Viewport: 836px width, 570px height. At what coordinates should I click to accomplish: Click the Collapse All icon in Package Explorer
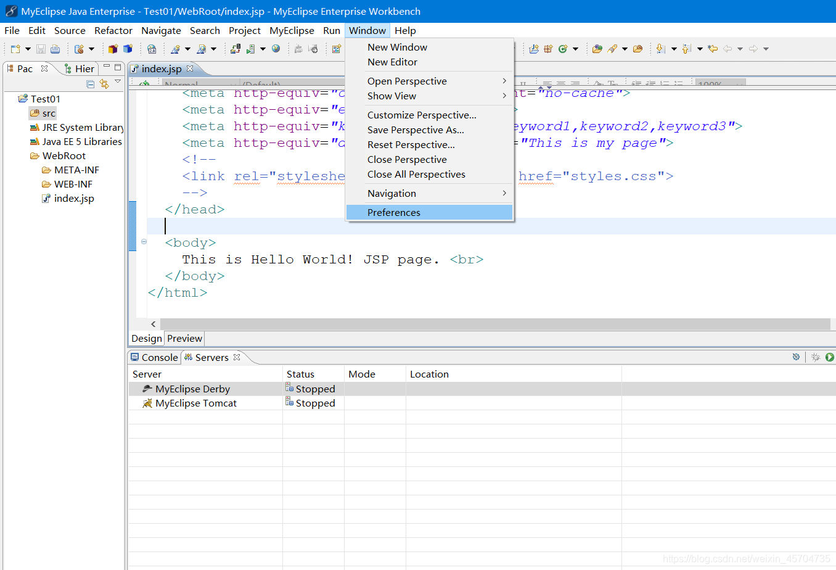pyautogui.click(x=91, y=84)
